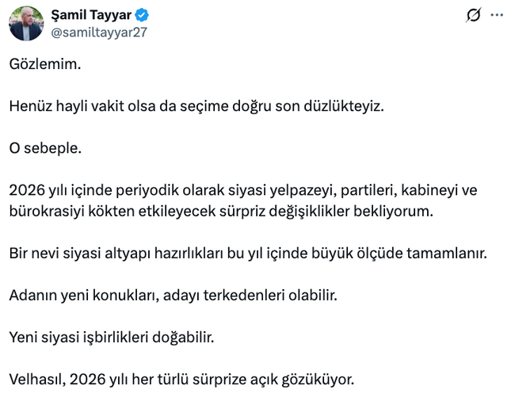The image size is (515, 397).
Task: Click the line starting "Adanın yeni konukları"
Action: pos(174,295)
